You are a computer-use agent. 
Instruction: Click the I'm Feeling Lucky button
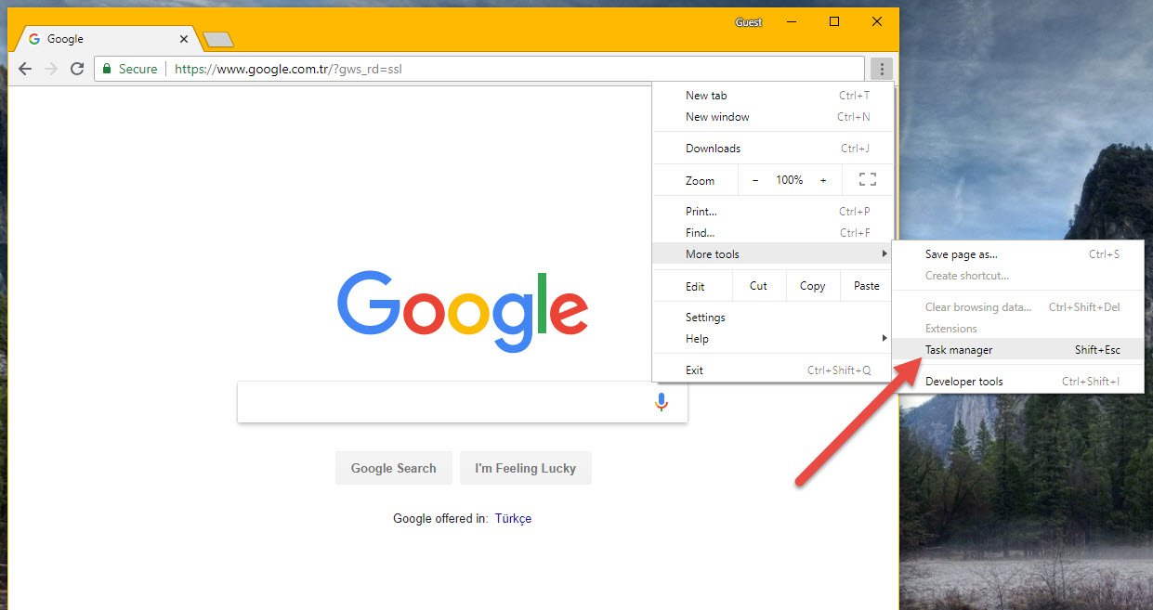coord(526,468)
